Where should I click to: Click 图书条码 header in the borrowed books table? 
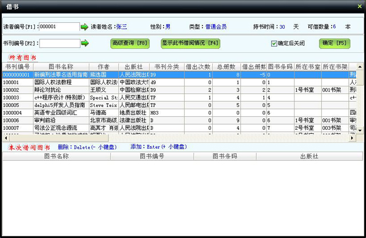pos(224,156)
